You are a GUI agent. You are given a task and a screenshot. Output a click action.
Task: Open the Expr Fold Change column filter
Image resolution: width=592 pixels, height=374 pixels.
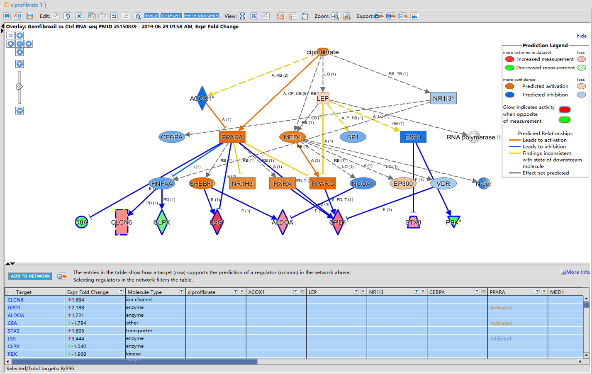[x=121, y=291]
